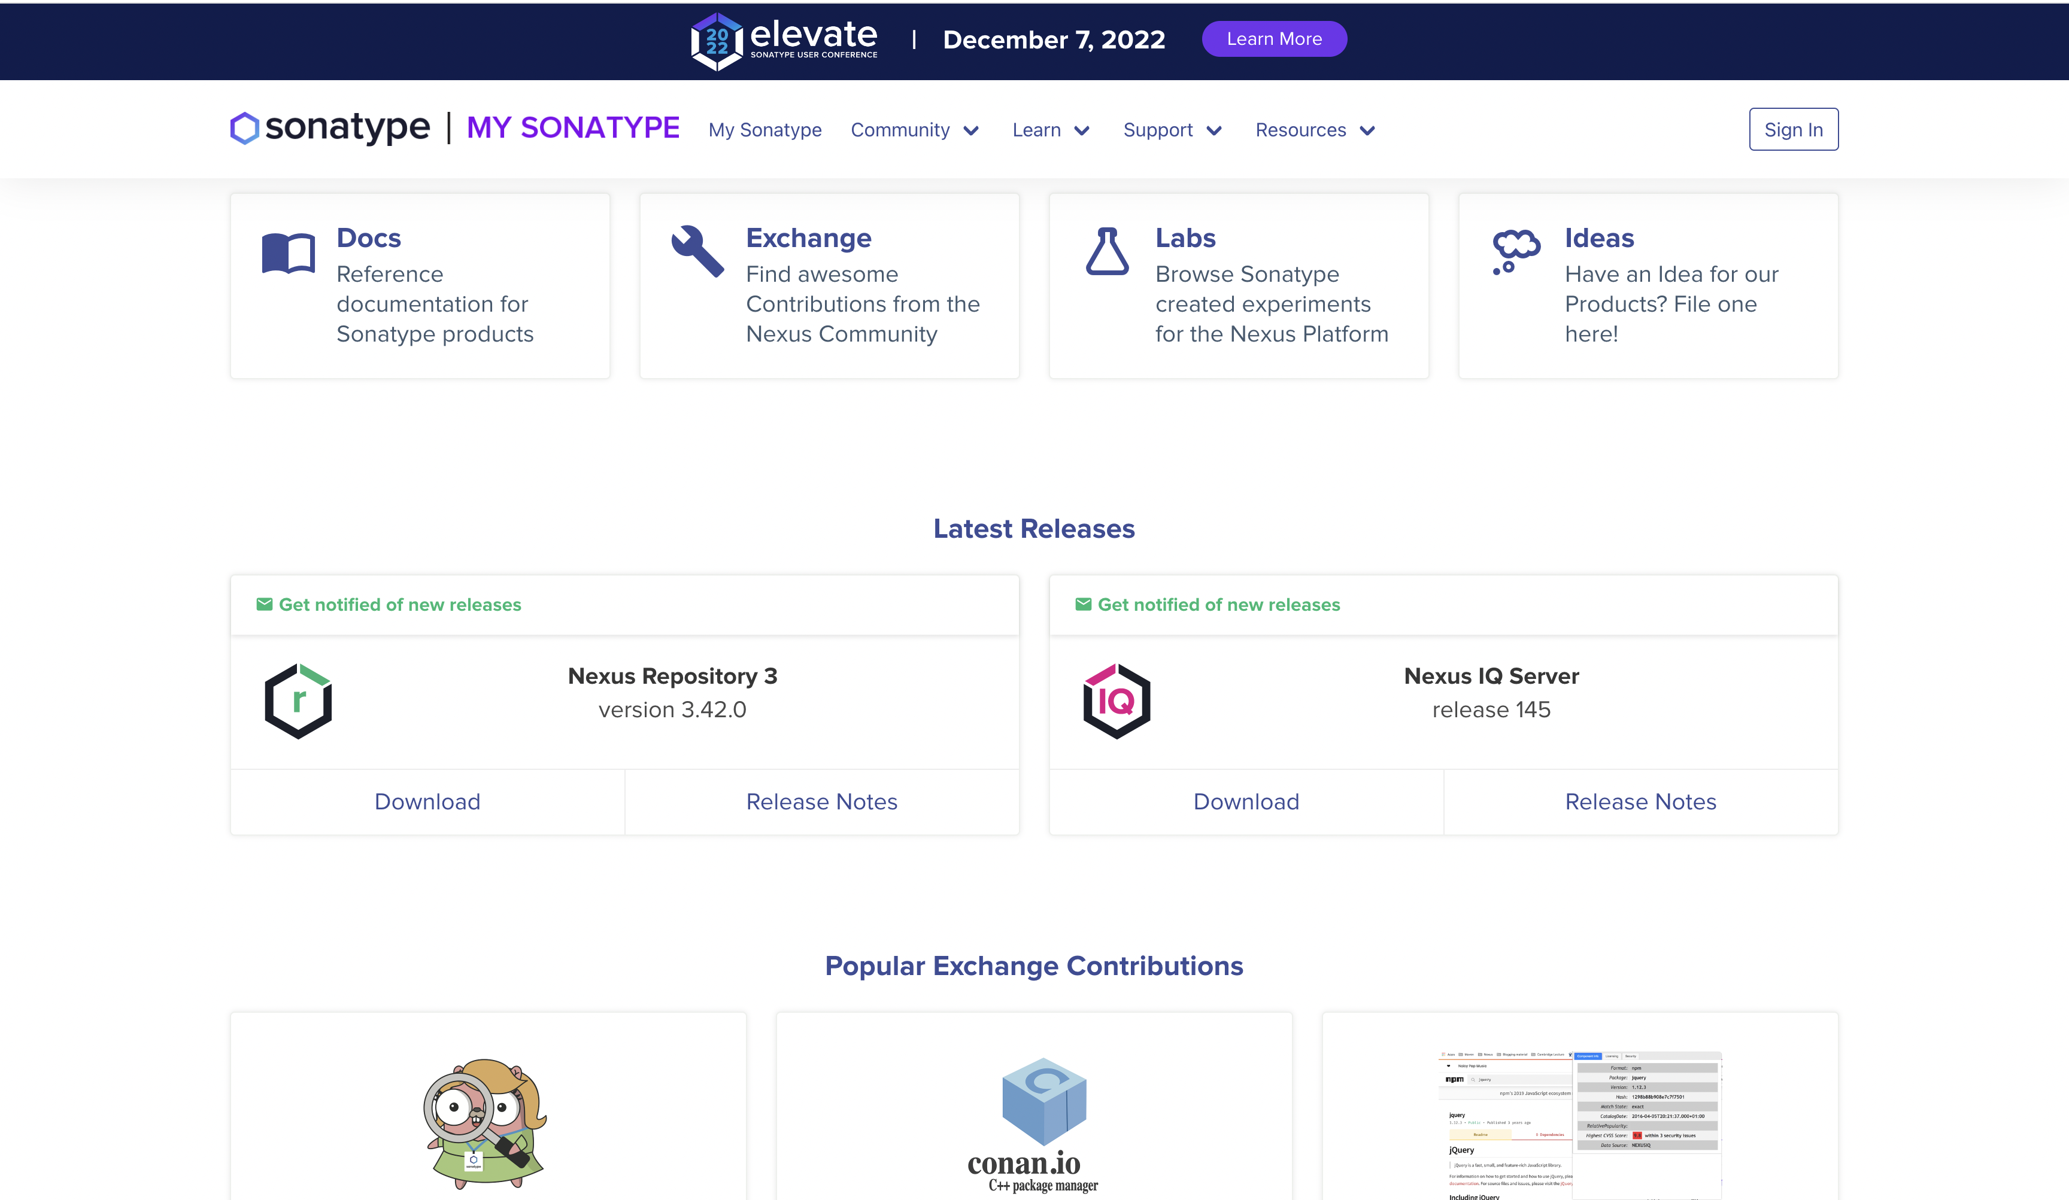Expand the Learn dropdown menu

pos(1051,130)
